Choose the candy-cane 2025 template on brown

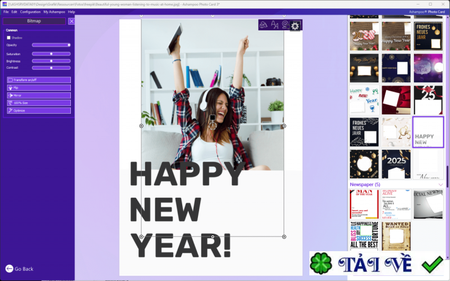(x=364, y=36)
